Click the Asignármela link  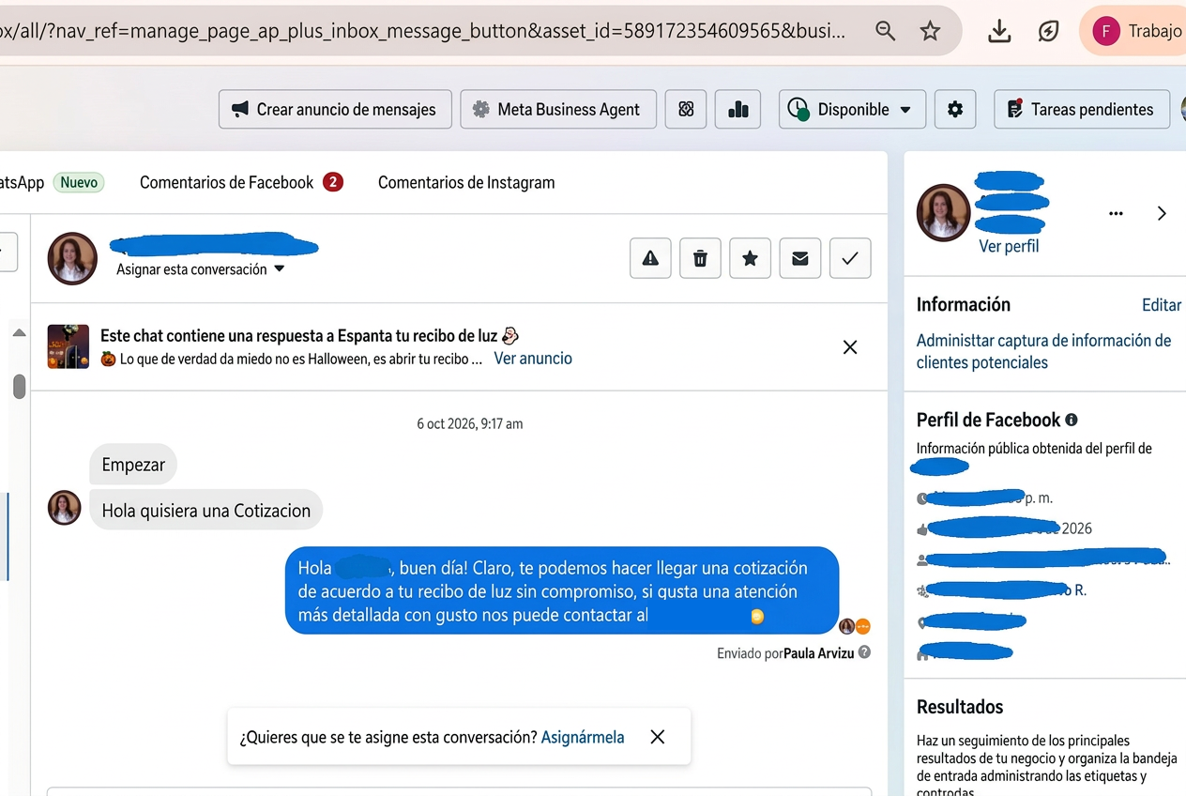[583, 737]
